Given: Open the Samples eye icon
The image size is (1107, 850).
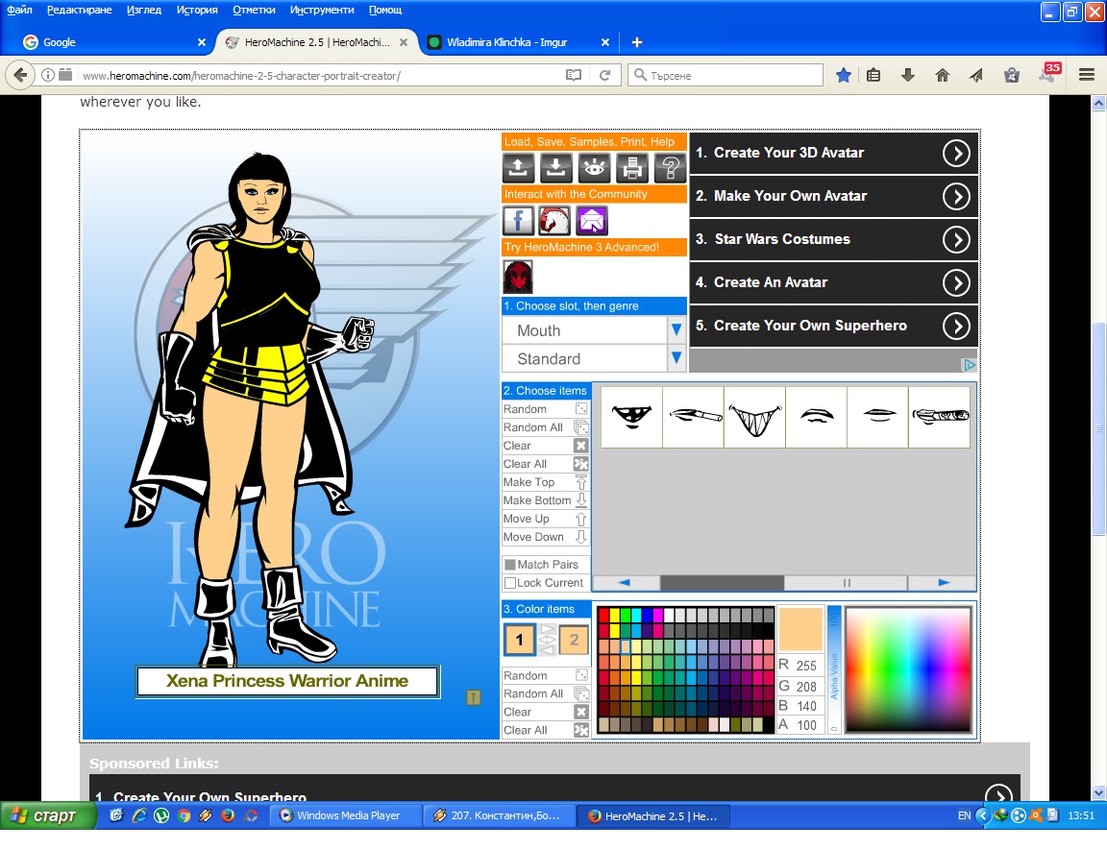Looking at the screenshot, I should 594,168.
